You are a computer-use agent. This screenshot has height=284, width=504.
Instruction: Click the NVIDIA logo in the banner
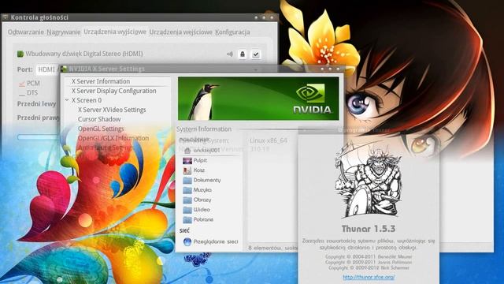(313, 99)
